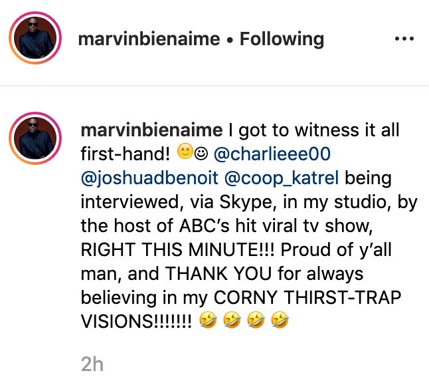Click the last rolling-laughing emoji

280,320
